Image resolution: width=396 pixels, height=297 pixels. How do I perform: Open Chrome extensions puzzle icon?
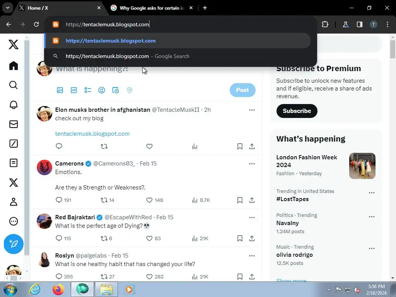pyautogui.click(x=325, y=24)
